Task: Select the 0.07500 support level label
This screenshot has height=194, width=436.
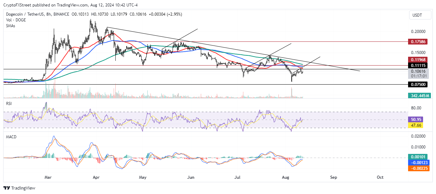Action: pyautogui.click(x=418, y=84)
